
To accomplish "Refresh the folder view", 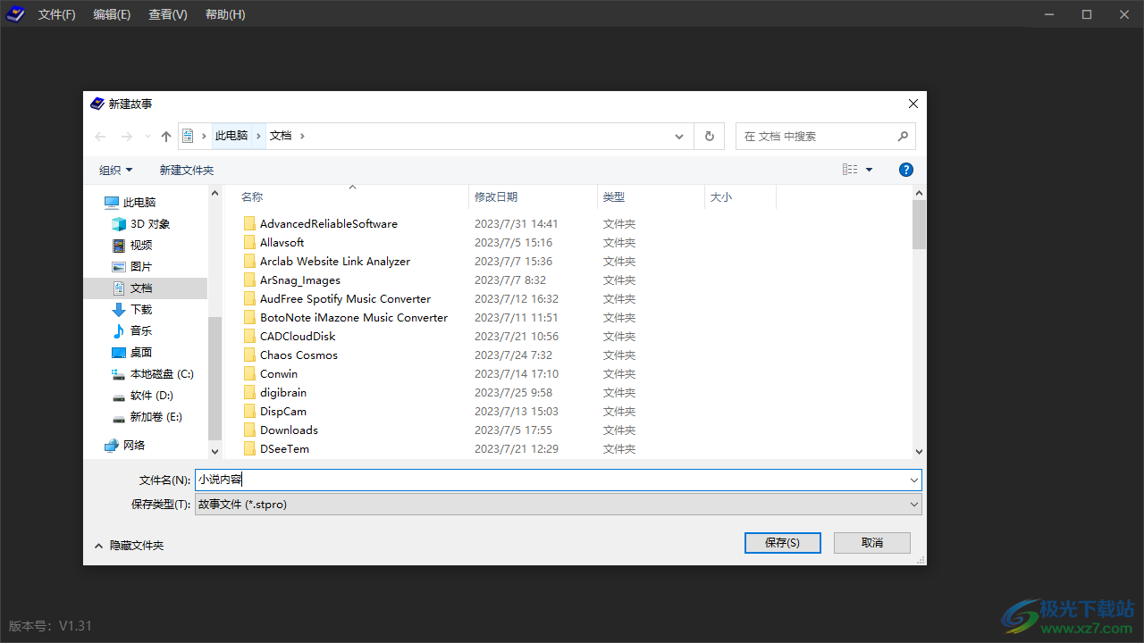I will pos(709,136).
